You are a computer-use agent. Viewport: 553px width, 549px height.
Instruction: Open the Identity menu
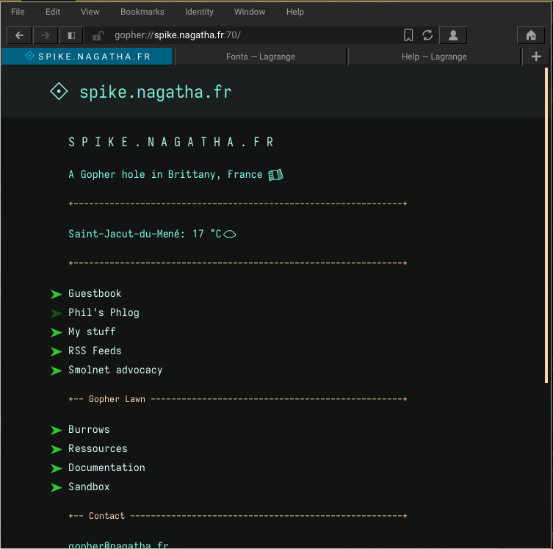click(x=199, y=12)
